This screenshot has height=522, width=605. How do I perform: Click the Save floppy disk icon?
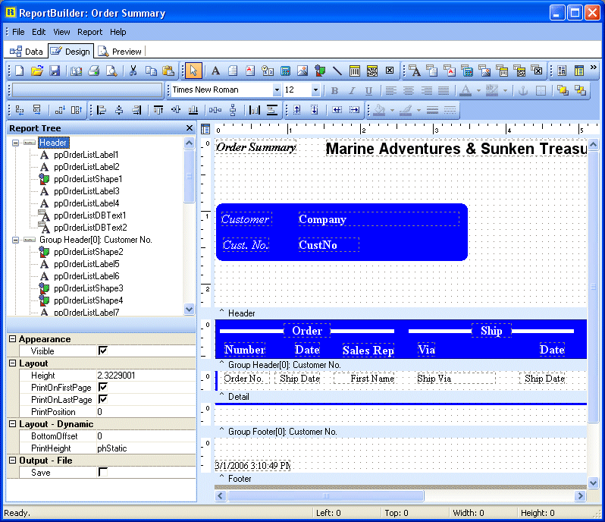(x=55, y=71)
